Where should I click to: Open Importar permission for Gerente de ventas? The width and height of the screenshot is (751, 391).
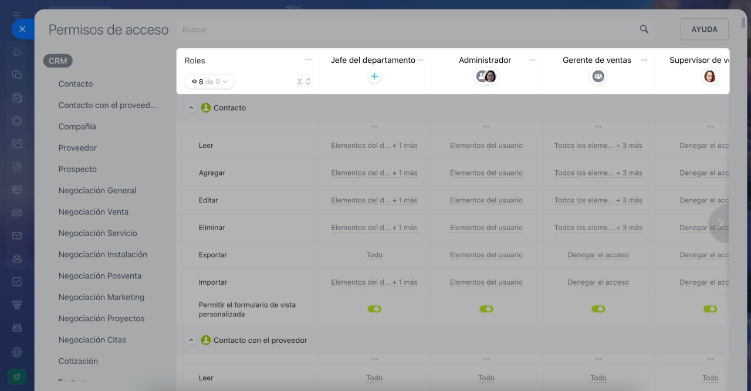click(x=598, y=282)
